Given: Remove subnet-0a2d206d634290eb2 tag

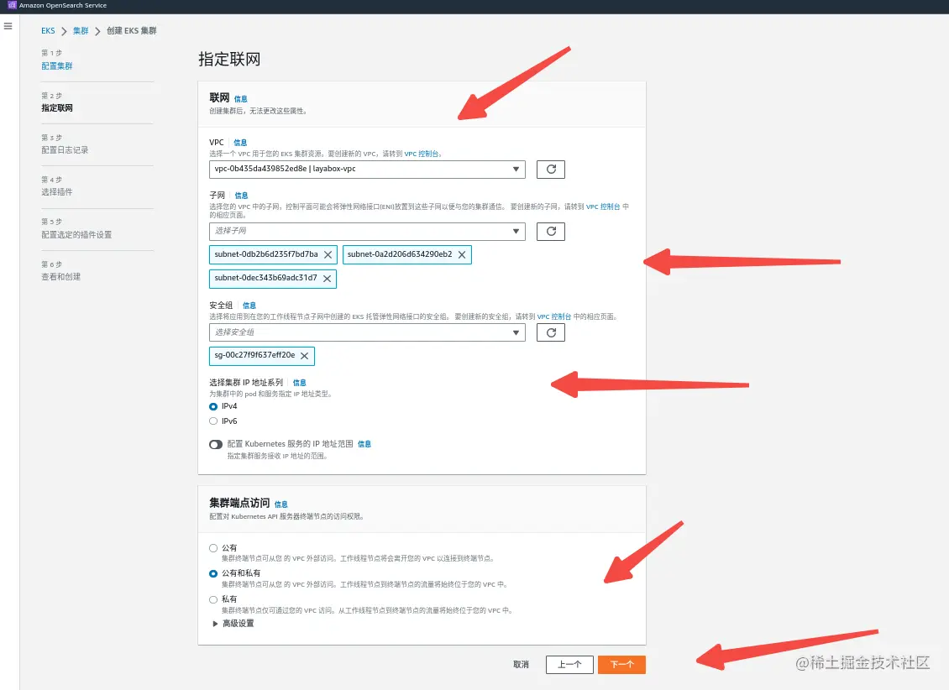Looking at the screenshot, I should tap(462, 254).
